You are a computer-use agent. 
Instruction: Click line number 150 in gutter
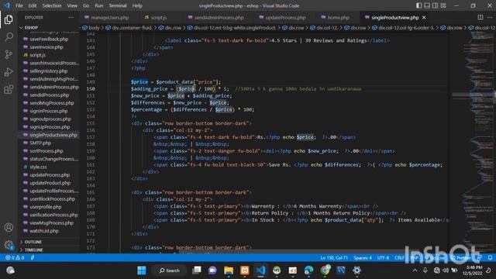pyautogui.click(x=91, y=89)
